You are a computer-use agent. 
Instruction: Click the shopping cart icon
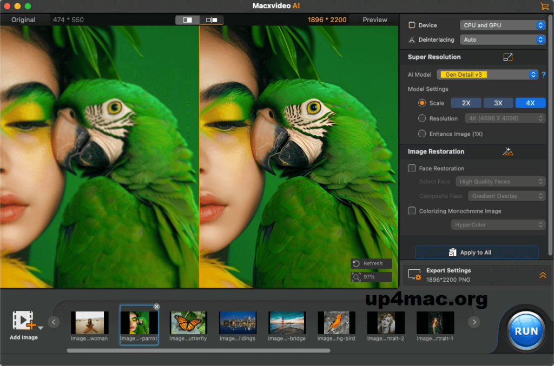coord(544,6)
